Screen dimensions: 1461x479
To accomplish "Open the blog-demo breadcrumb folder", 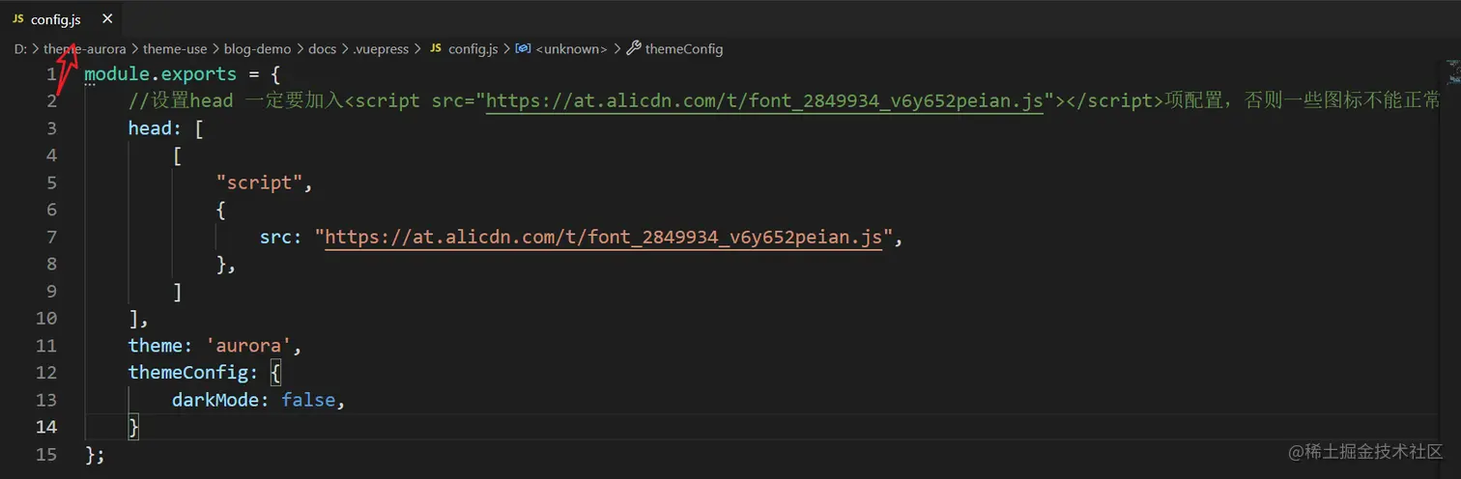I will click(x=257, y=48).
